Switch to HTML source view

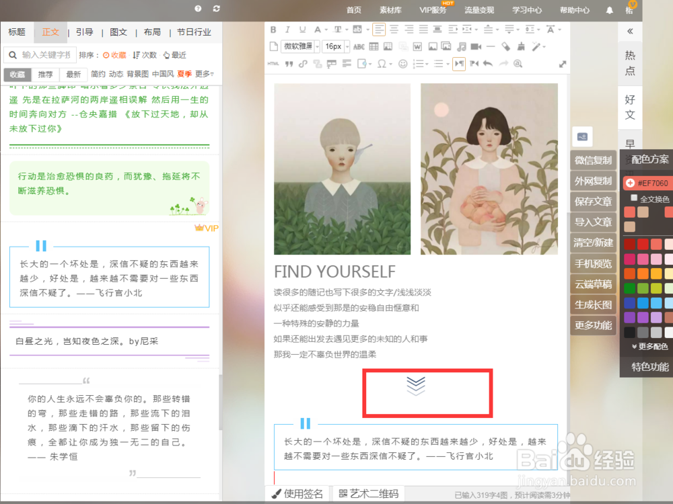(x=273, y=63)
